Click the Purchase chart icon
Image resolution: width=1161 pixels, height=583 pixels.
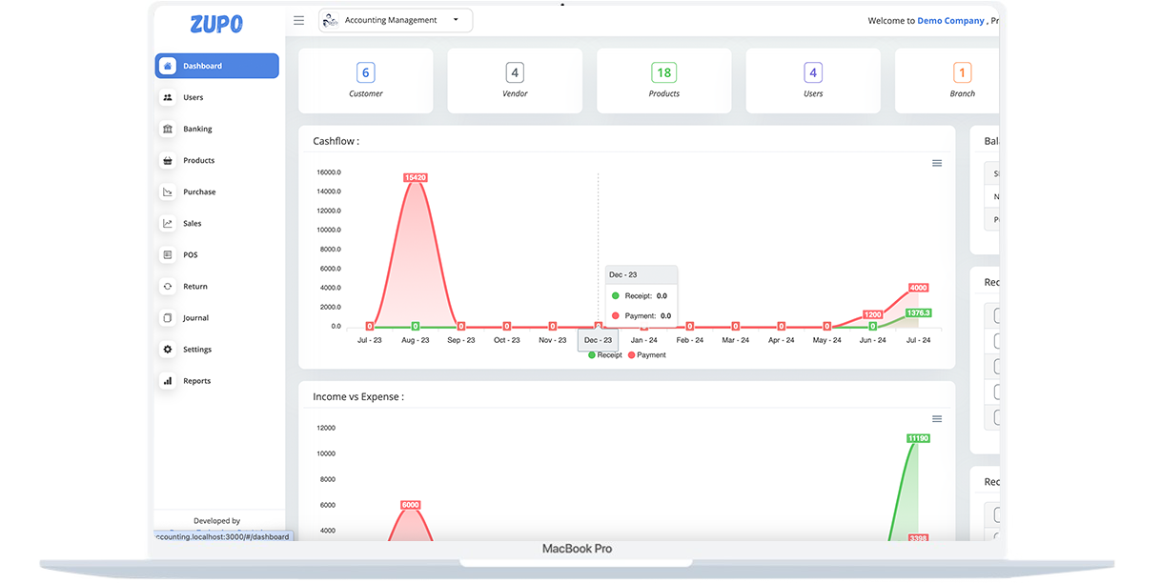[168, 191]
